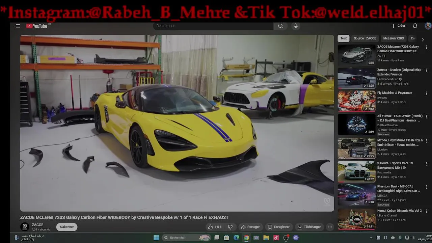
Task: Open options for Zmeex - Shadow video
Action: (426, 70)
